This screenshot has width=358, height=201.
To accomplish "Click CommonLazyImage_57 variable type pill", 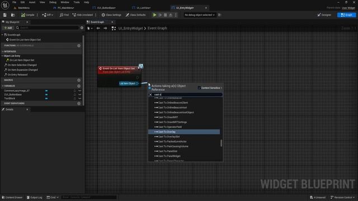I will click(x=46, y=90).
